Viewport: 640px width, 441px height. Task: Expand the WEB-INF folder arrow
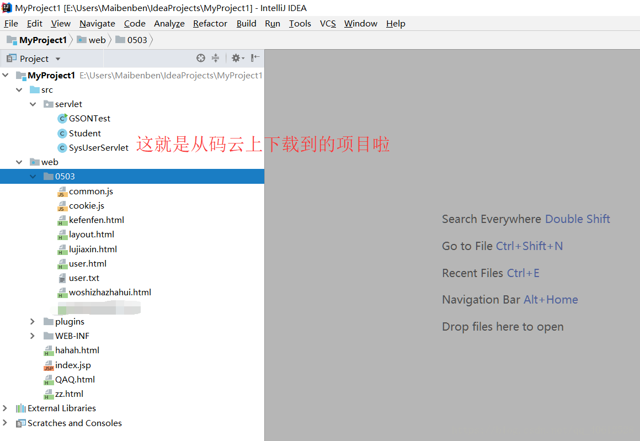tap(33, 336)
